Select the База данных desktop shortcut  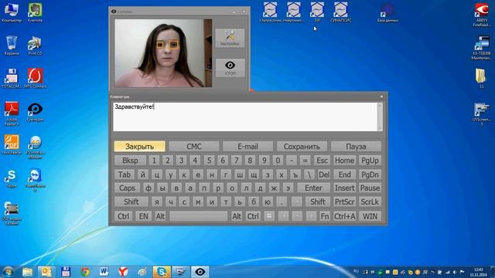(x=387, y=12)
